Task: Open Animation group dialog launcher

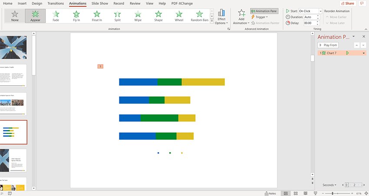Action: point(228,29)
